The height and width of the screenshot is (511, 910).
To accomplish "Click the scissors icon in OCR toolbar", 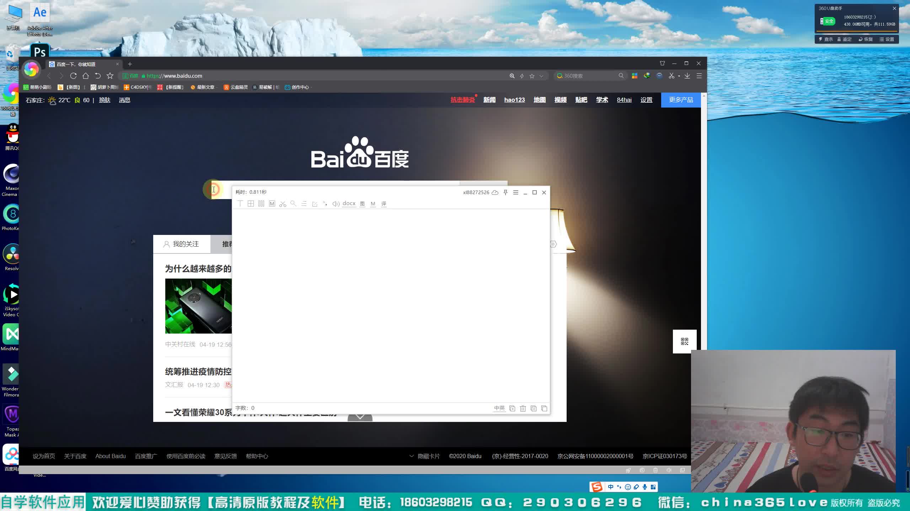I will coord(283,204).
